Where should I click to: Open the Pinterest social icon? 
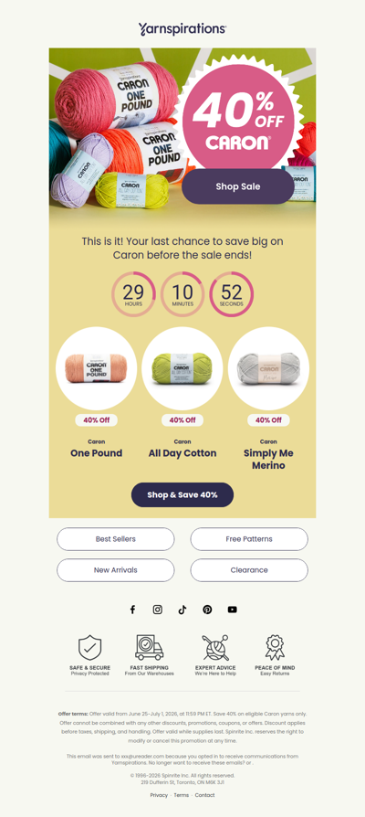pos(207,610)
